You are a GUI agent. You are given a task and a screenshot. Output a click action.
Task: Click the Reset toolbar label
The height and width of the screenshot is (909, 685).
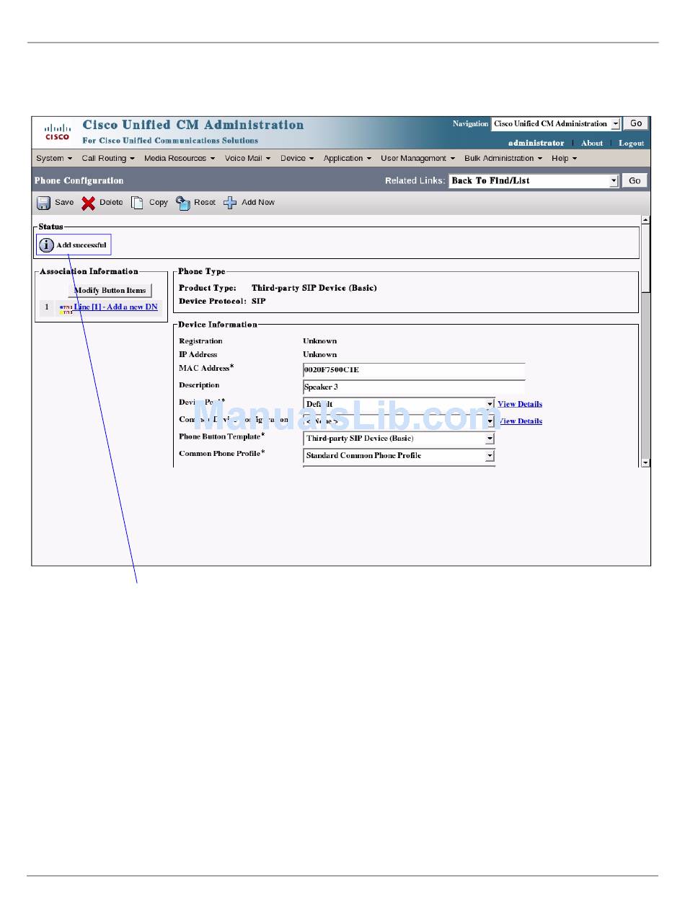tap(205, 203)
